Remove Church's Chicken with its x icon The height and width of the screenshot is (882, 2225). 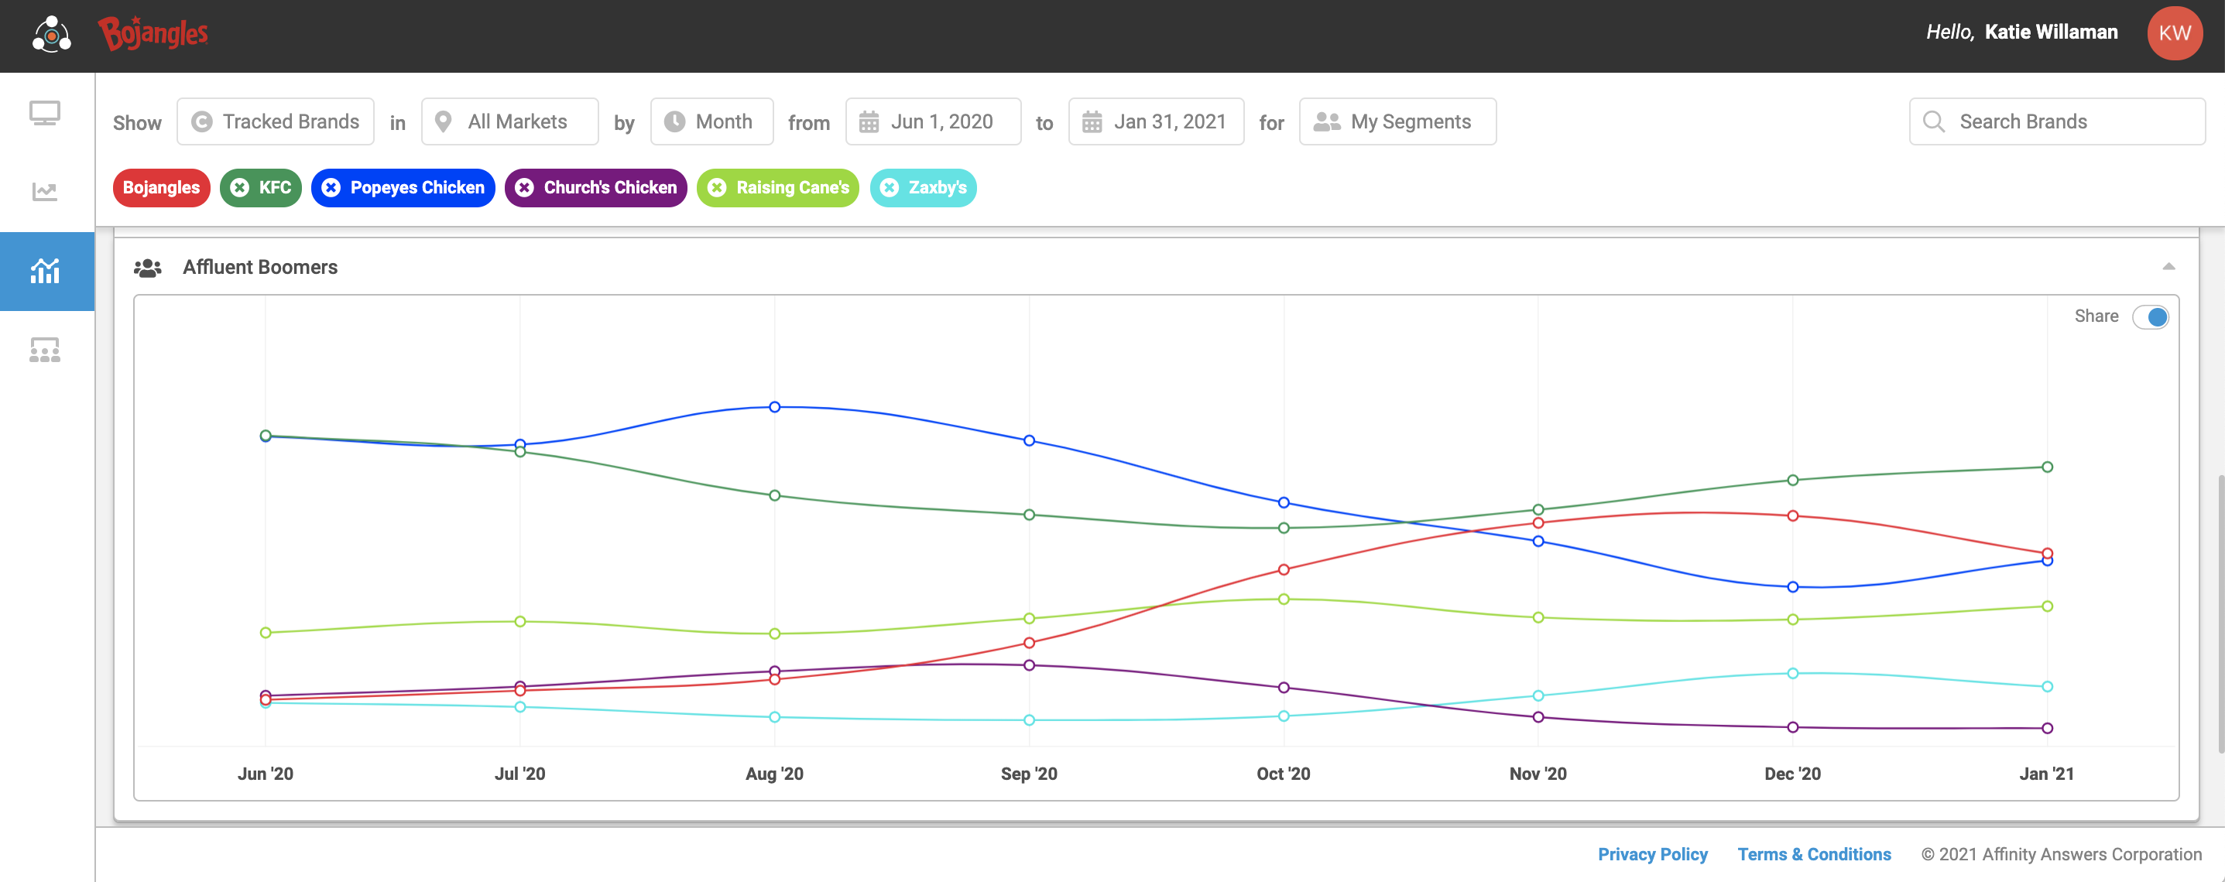pyautogui.click(x=524, y=188)
